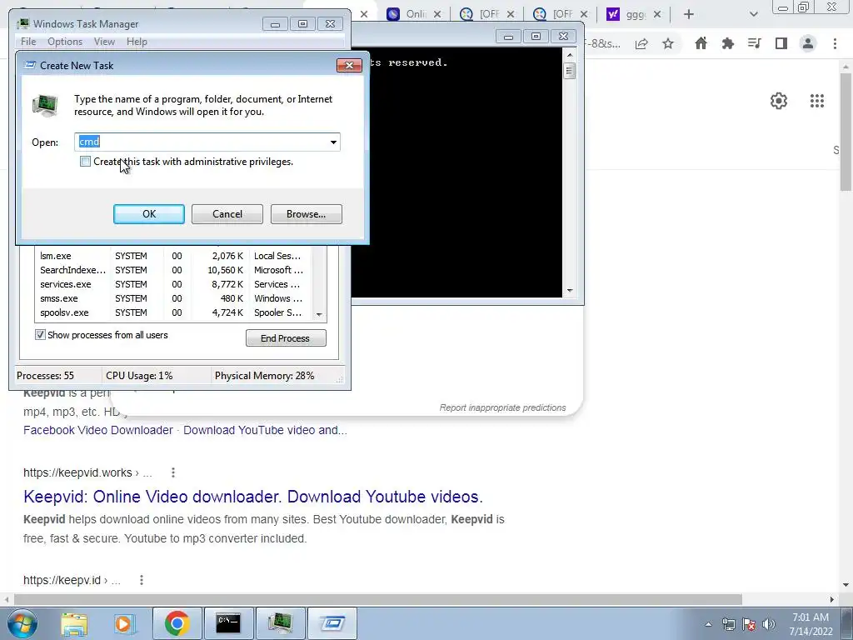Open Google quick settings gear
This screenshot has width=853, height=640.
(x=779, y=101)
